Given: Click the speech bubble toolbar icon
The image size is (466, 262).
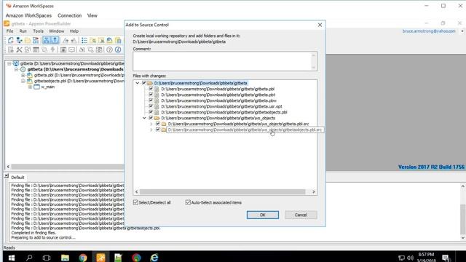Looking at the screenshot, I should click(71, 49).
